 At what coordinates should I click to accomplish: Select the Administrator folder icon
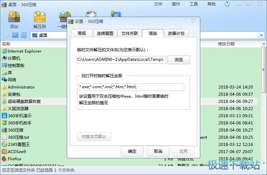click(x=4, y=87)
